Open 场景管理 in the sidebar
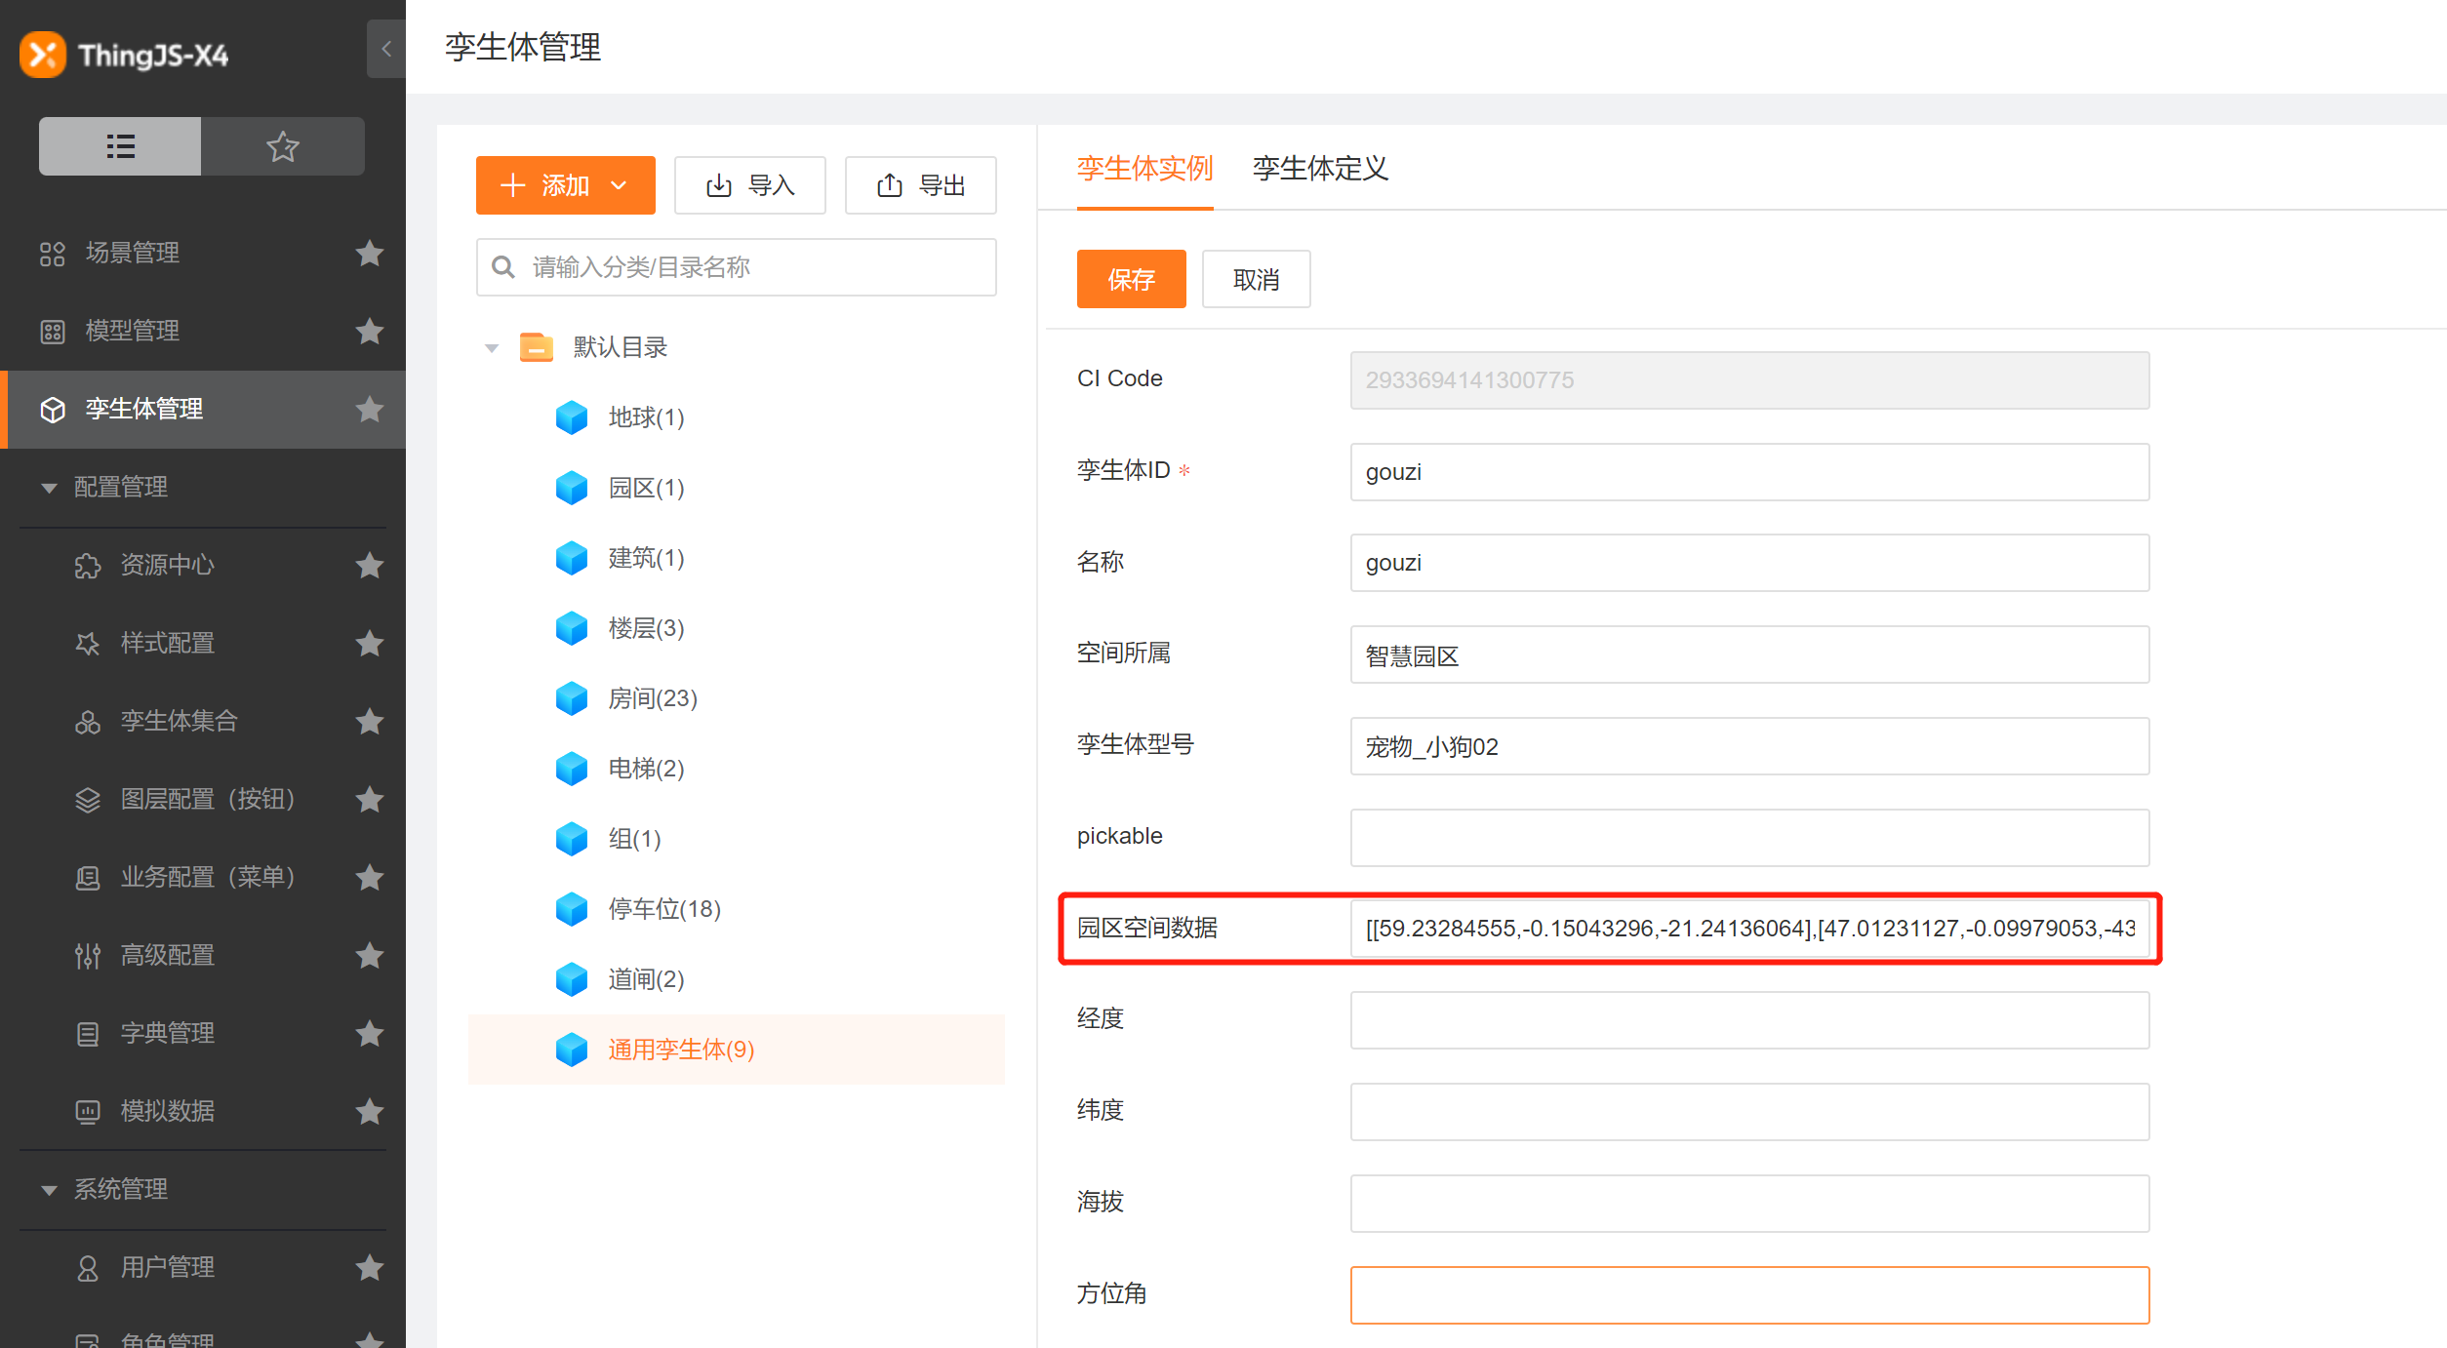2447x1348 pixels. click(133, 253)
